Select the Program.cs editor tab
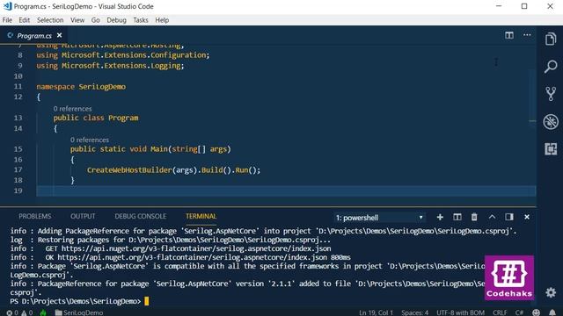Viewport: 563px width, 316px height. coord(34,36)
